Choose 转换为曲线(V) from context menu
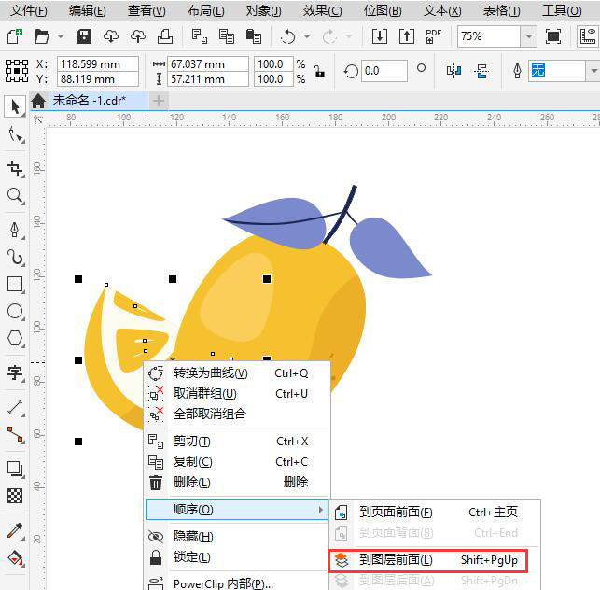 point(237,372)
